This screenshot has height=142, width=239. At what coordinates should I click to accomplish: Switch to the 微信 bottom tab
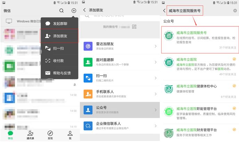coord(10,135)
